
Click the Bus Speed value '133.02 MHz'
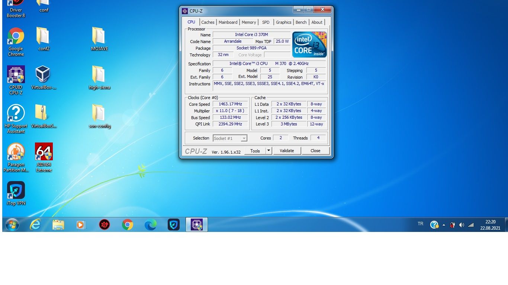231,117
